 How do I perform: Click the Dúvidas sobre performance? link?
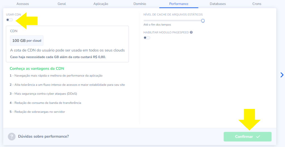(x=43, y=136)
